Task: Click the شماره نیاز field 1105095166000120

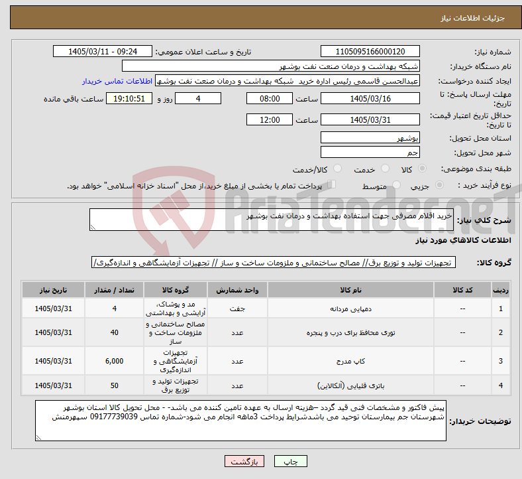Action: pyautogui.click(x=370, y=52)
